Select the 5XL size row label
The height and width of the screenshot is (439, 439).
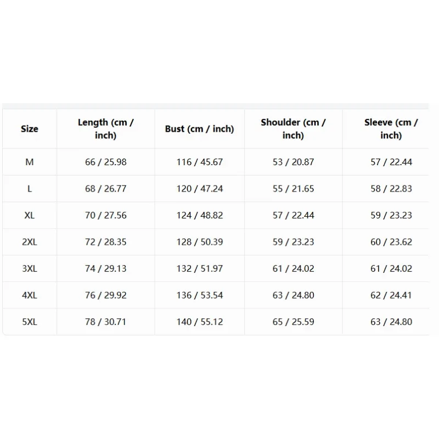coord(30,322)
